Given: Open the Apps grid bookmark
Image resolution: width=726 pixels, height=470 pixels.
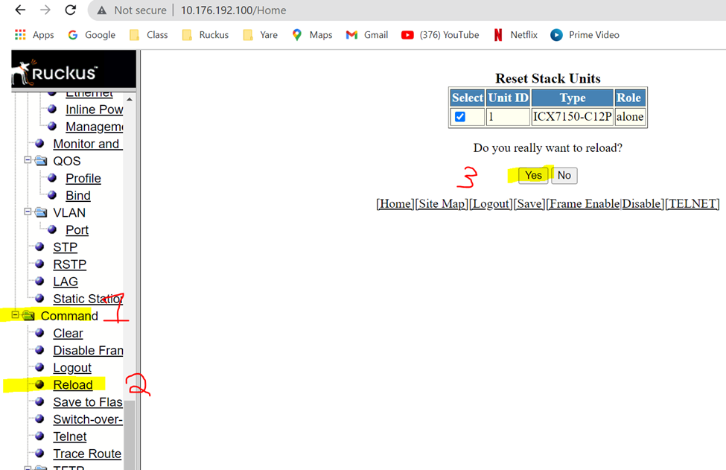Looking at the screenshot, I should click(34, 35).
